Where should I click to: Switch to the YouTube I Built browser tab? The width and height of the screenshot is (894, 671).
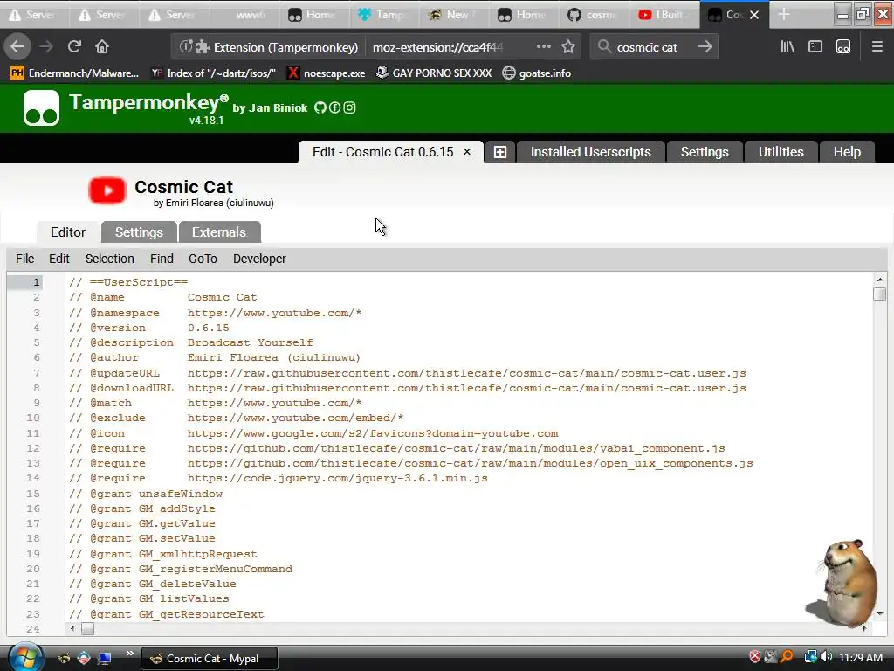click(664, 15)
